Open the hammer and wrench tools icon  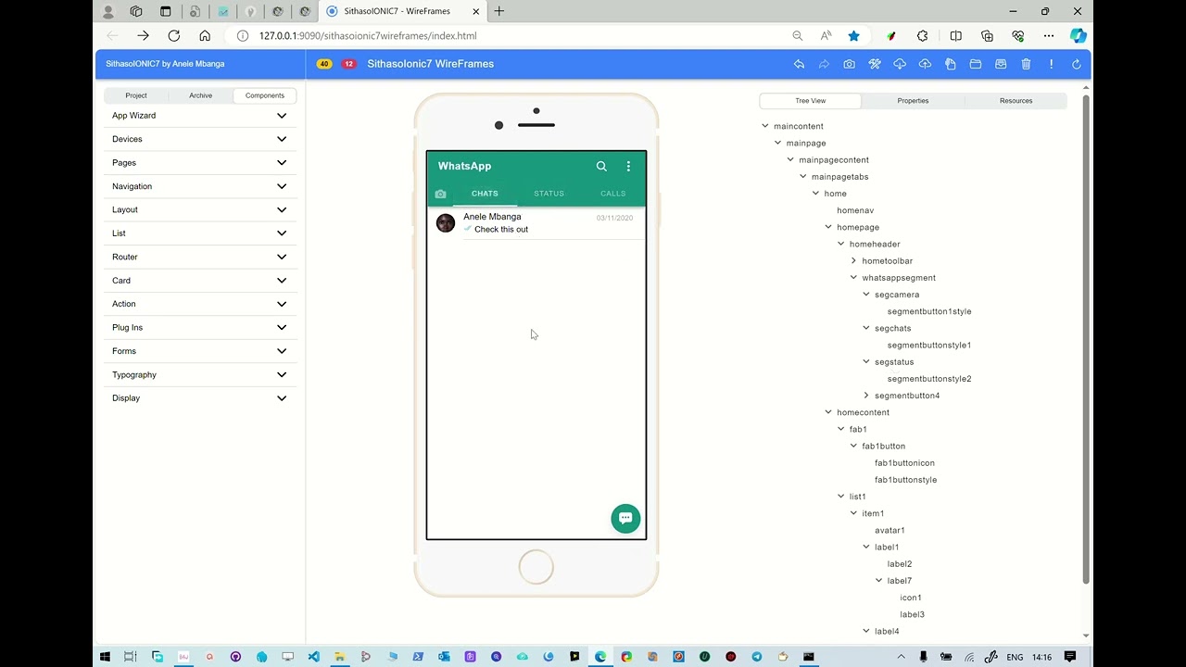click(x=874, y=64)
